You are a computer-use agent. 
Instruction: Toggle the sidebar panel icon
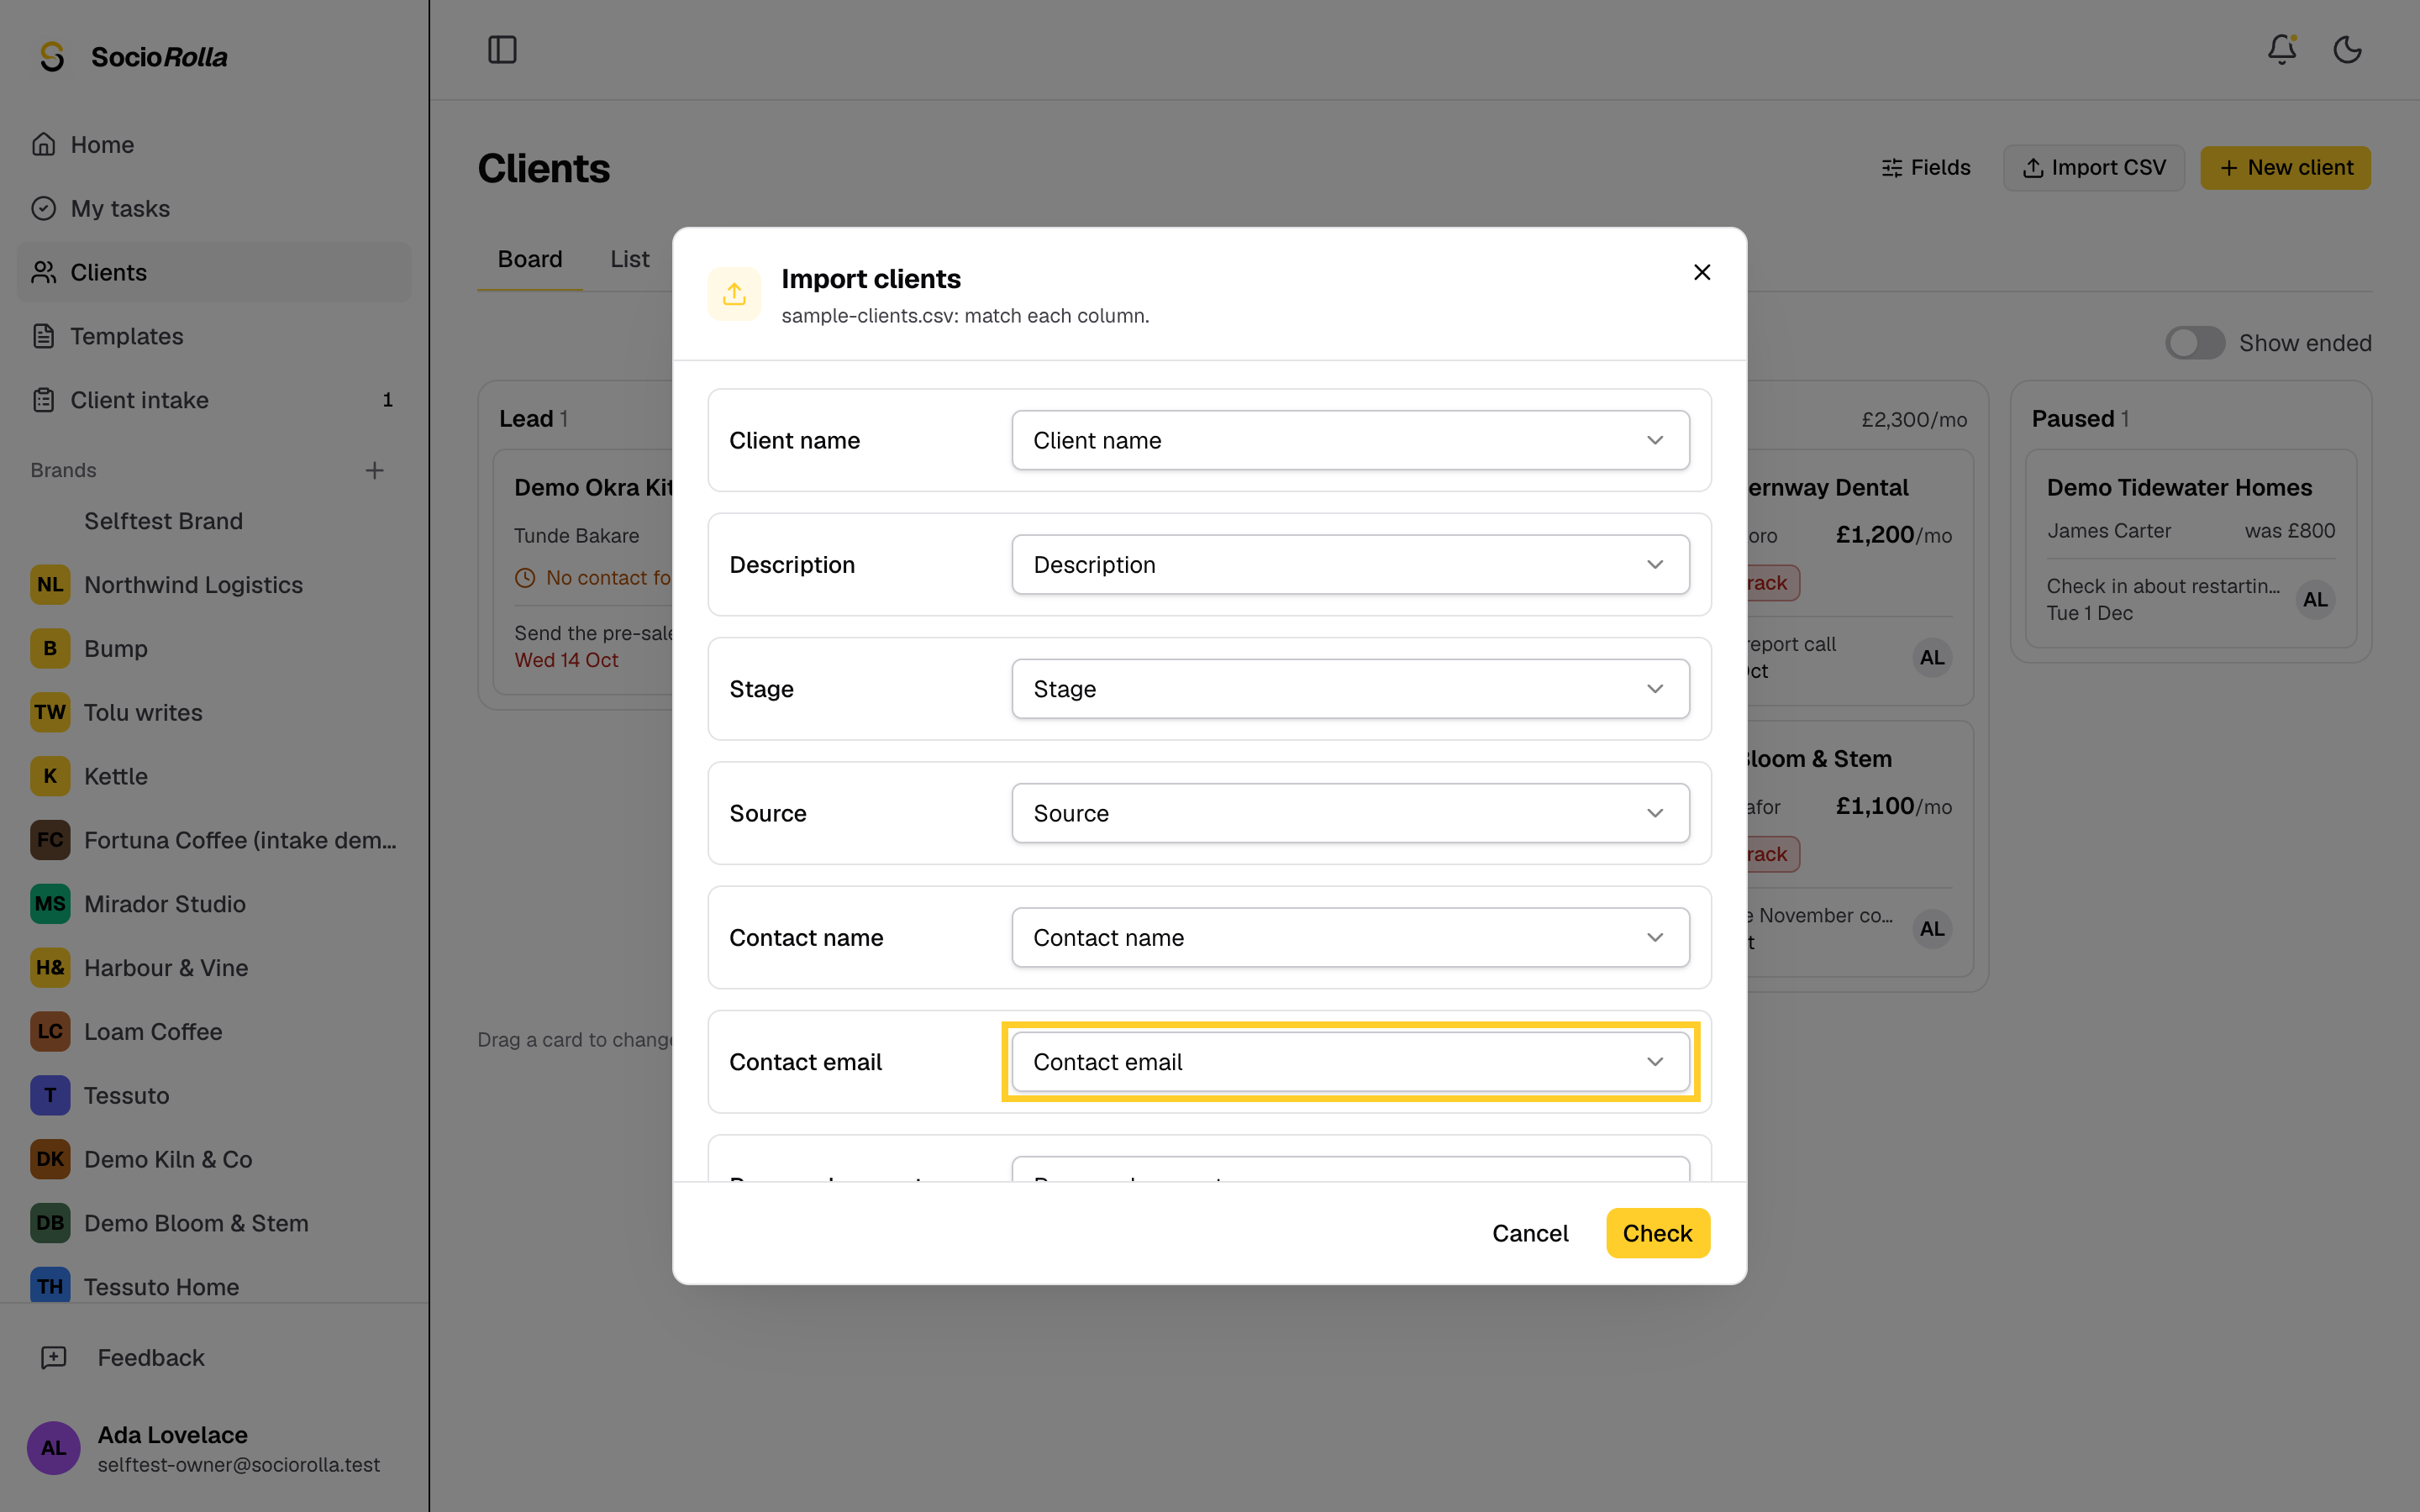point(502,49)
